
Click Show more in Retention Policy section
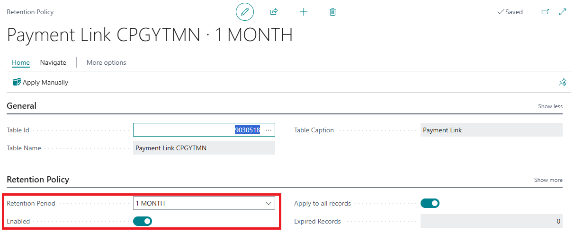coord(548,180)
